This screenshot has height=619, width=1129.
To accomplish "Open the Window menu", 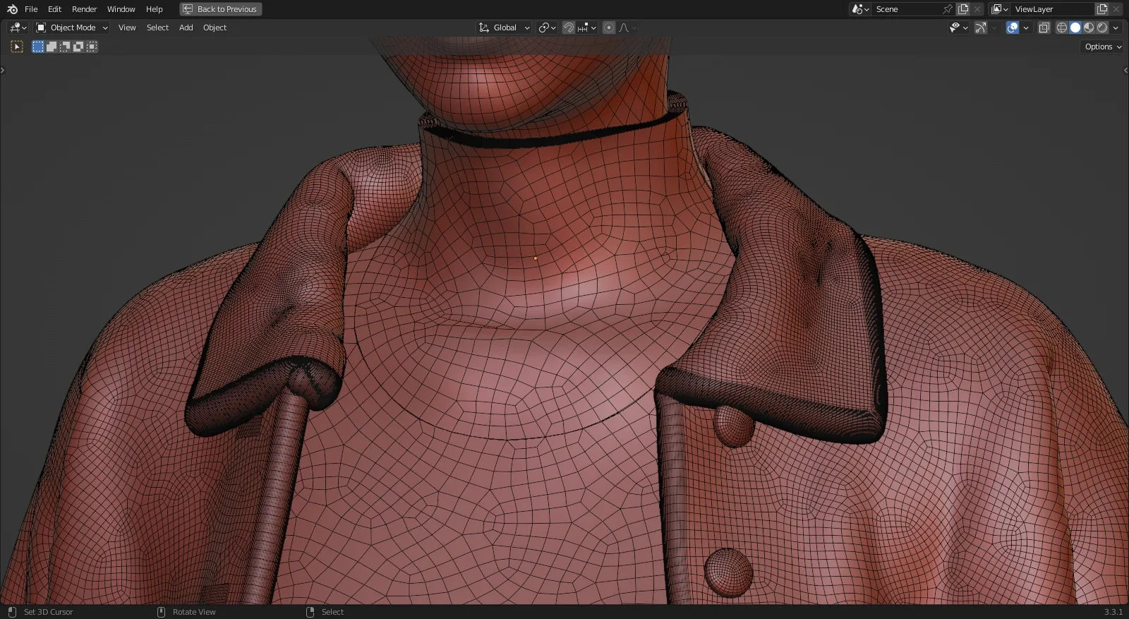I will 121,9.
